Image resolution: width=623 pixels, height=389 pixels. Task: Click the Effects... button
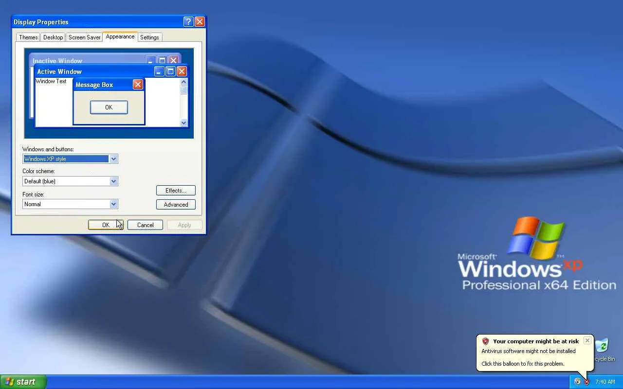[x=176, y=191]
